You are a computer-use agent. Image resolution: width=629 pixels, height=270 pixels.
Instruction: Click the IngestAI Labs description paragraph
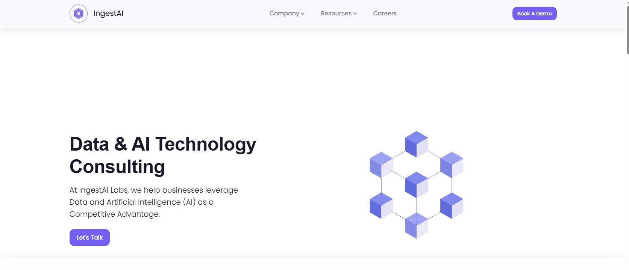coord(153,202)
